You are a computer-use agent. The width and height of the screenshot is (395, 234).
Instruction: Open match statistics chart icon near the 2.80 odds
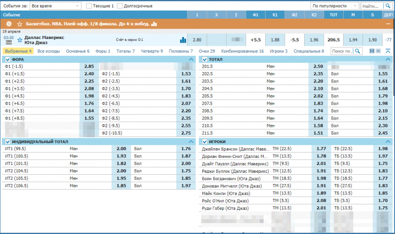click(183, 39)
